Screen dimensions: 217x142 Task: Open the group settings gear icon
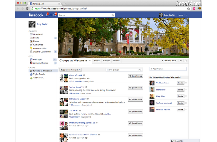[181, 60]
